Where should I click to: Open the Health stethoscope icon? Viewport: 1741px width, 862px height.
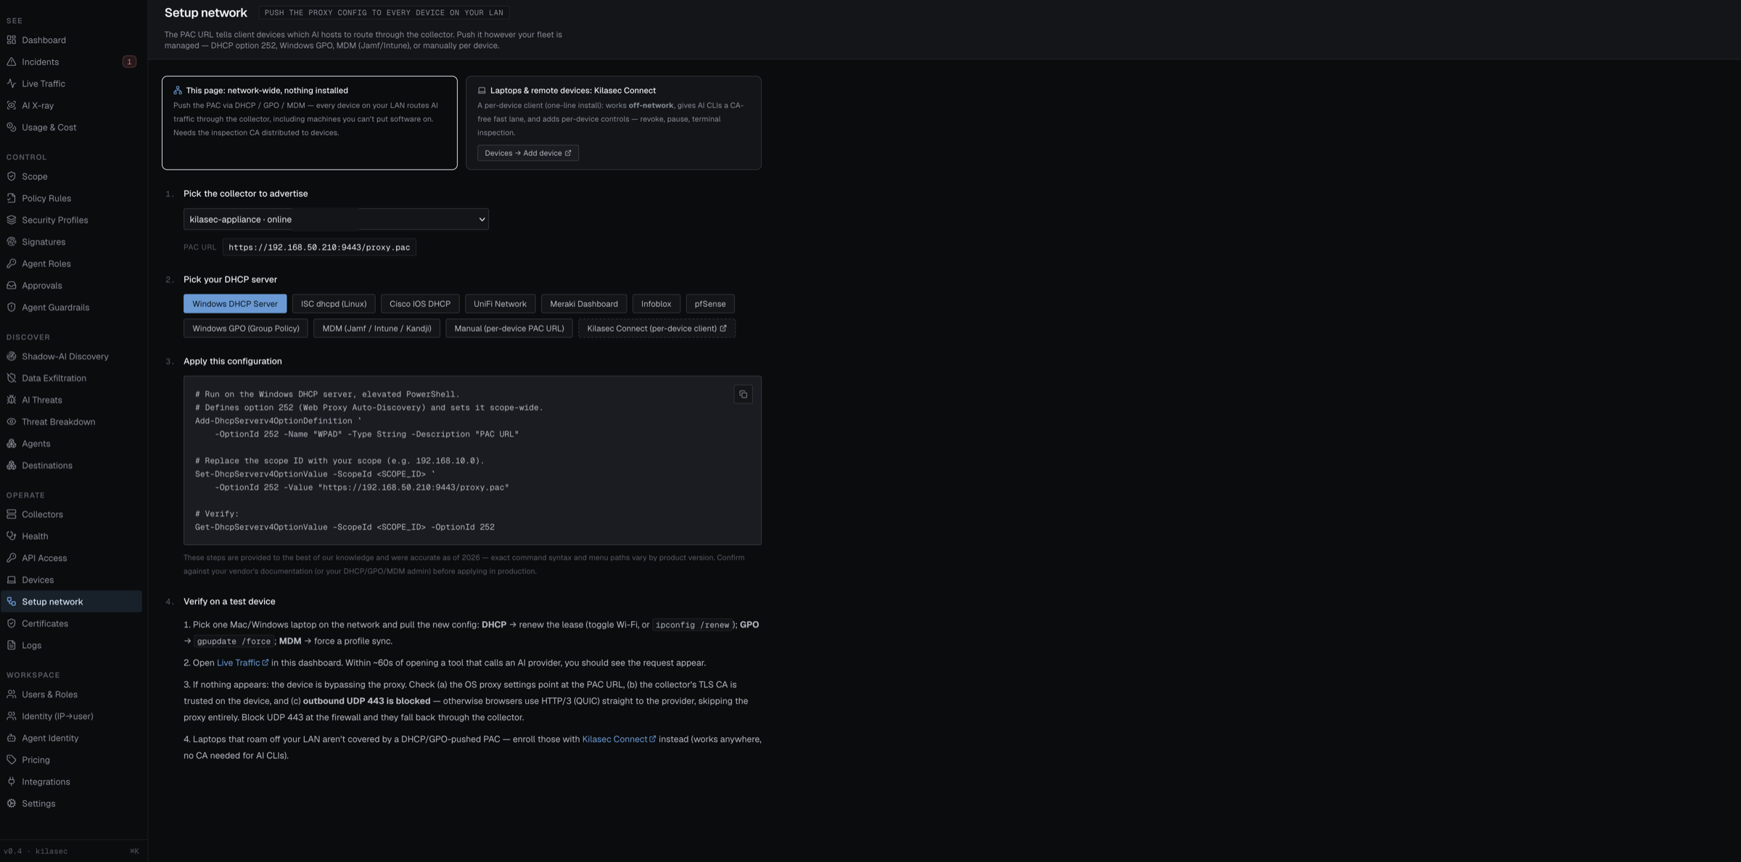pyautogui.click(x=12, y=536)
